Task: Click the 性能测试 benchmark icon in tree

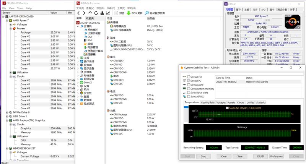Action: pyautogui.click(x=81, y=104)
